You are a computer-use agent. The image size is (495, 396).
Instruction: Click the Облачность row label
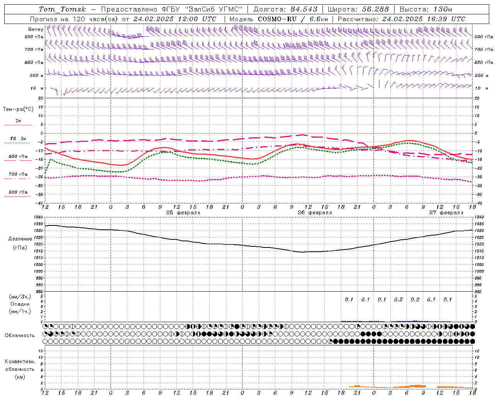tap(20, 336)
